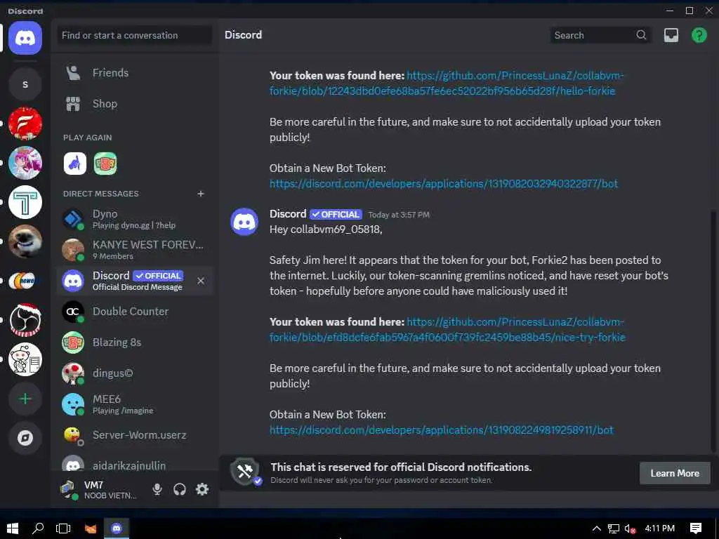Click the Discord sender name in message

pyautogui.click(x=288, y=214)
